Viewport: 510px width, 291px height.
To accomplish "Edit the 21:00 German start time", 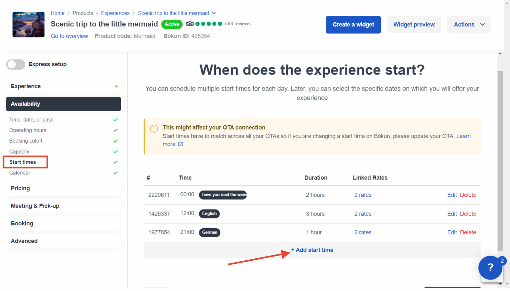I will 452,232.
